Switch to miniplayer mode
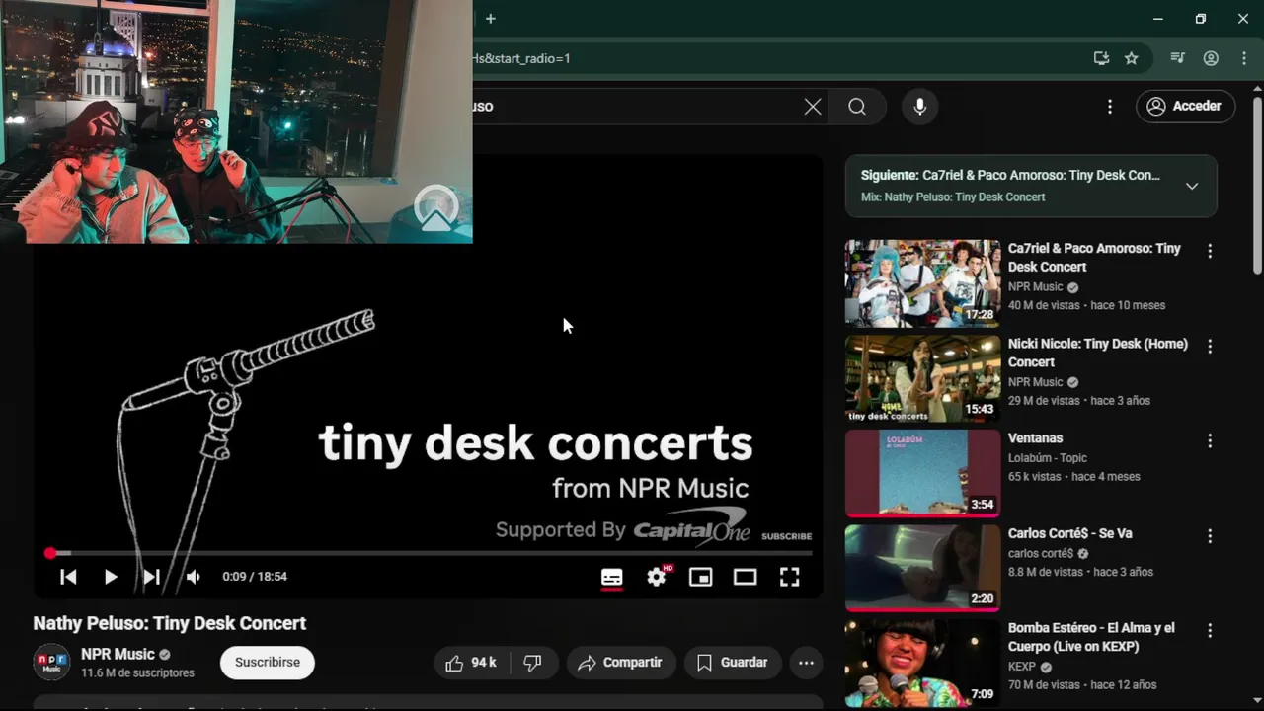Screen dimensions: 1264x711 [701, 577]
